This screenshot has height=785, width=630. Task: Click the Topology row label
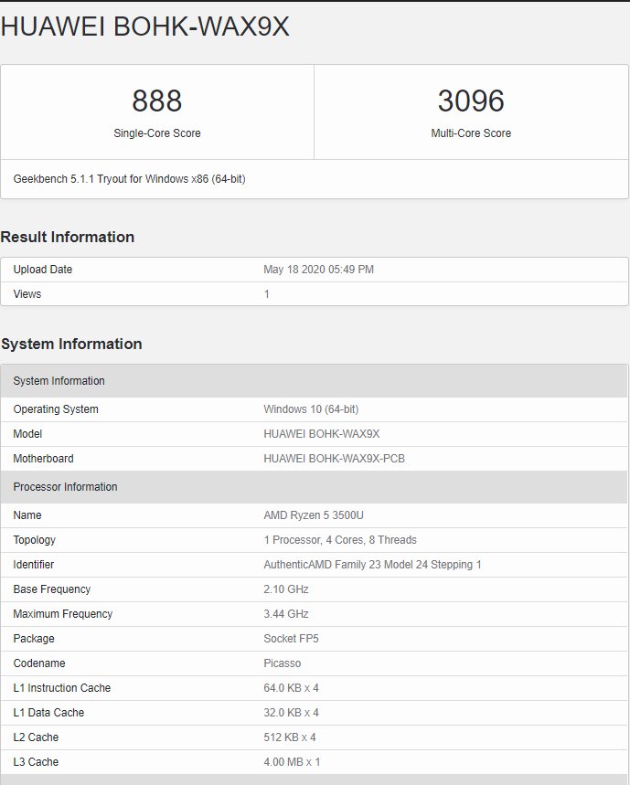coord(34,540)
